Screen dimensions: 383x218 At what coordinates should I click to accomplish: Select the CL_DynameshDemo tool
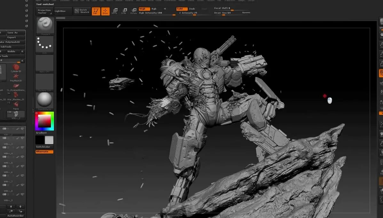16,87
